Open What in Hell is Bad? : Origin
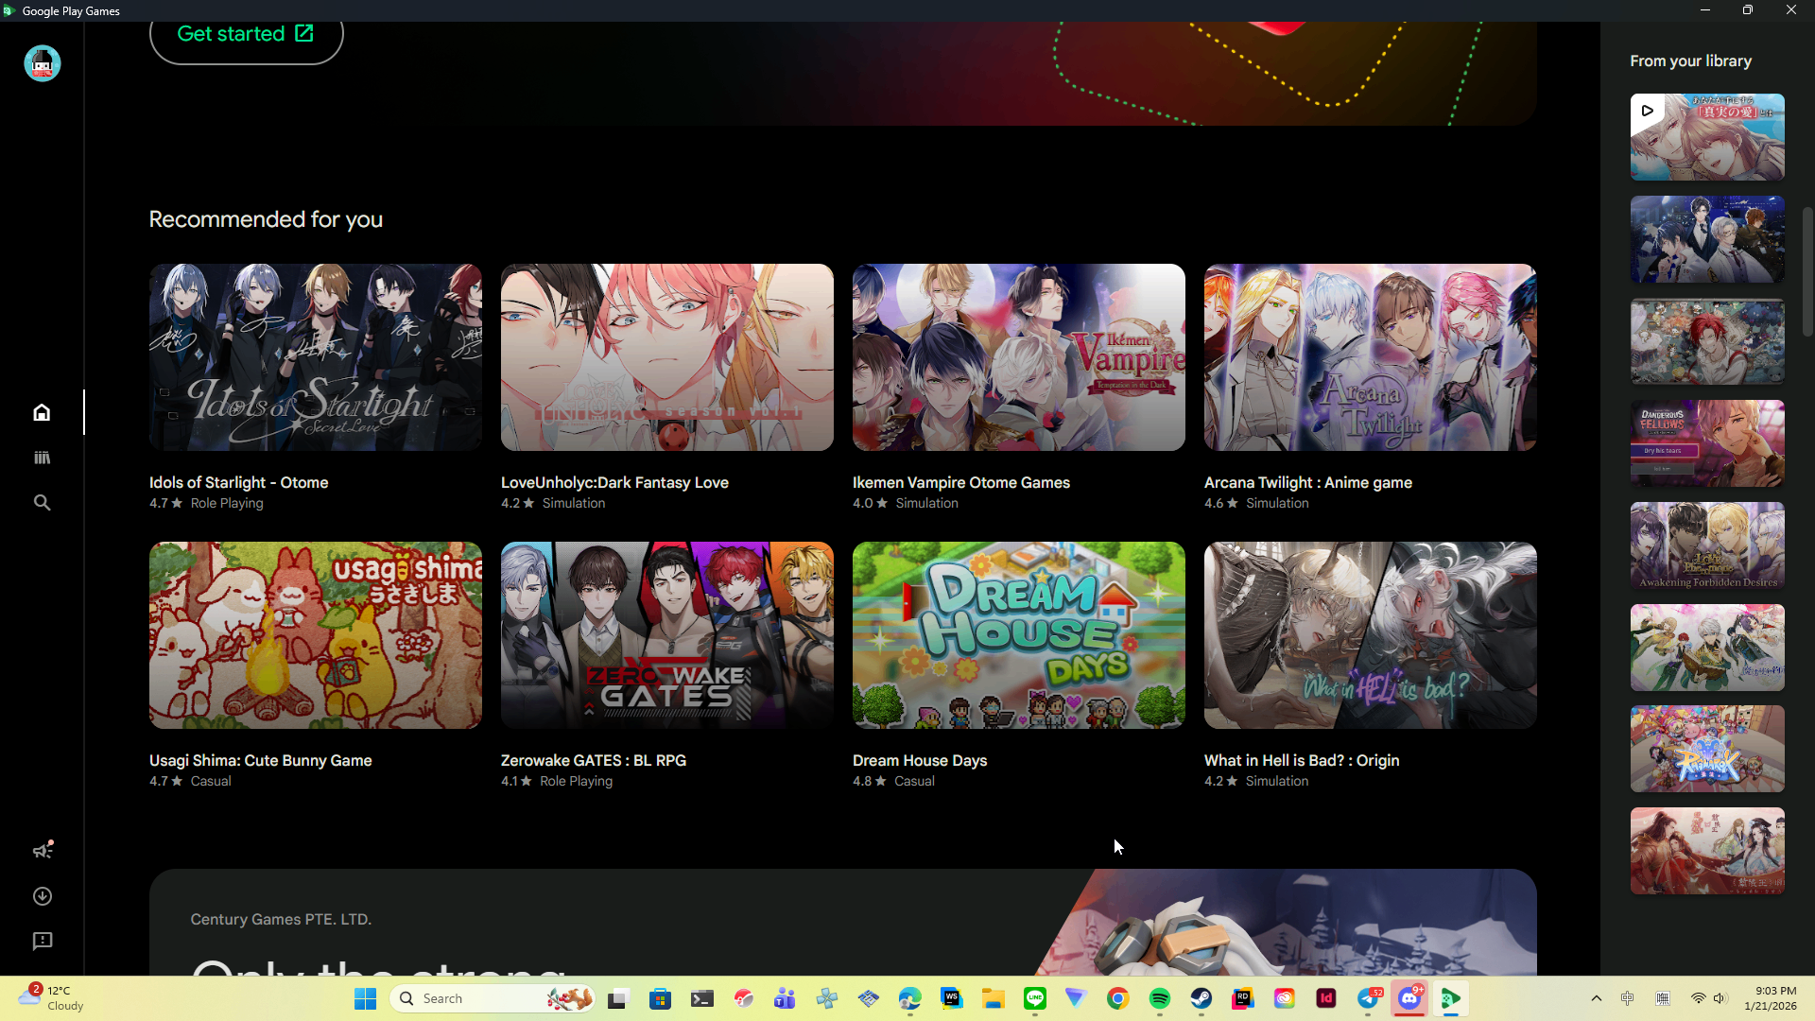 pos(1370,635)
